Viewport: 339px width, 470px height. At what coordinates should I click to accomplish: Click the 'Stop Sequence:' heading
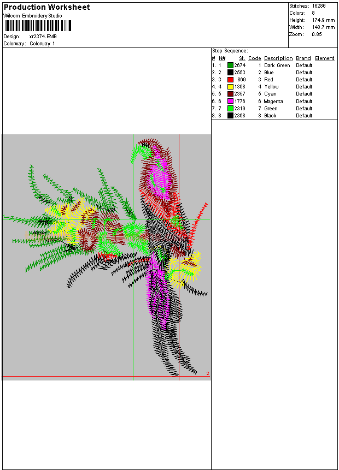click(230, 51)
